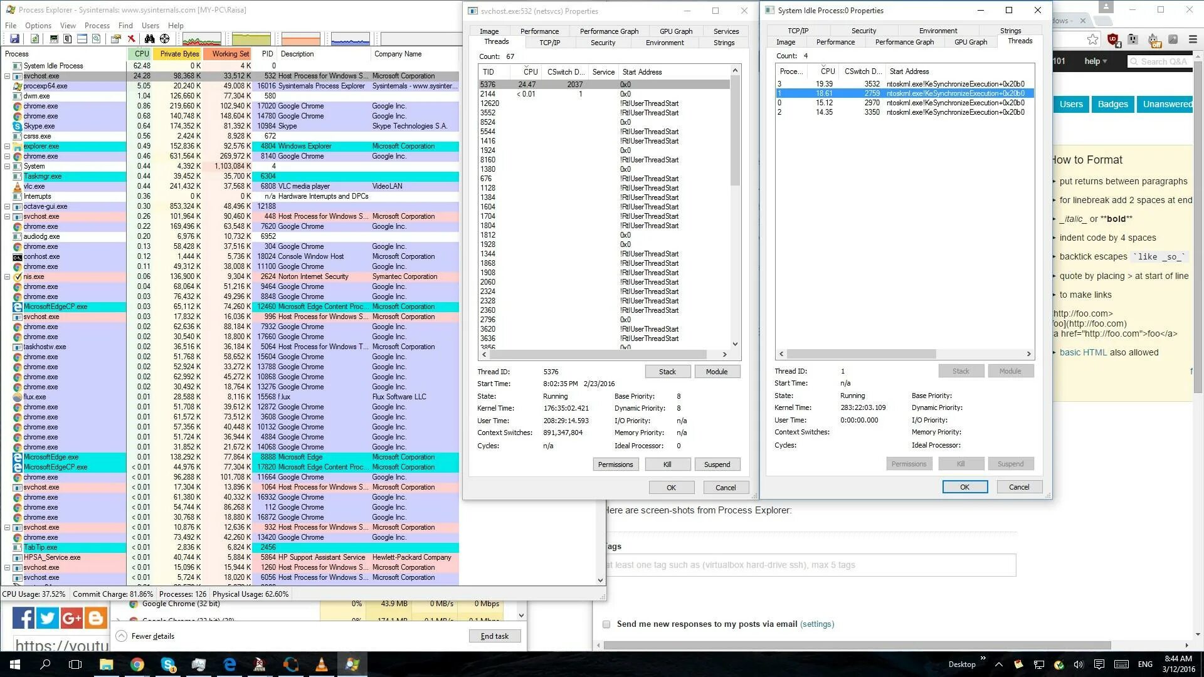1204x677 pixels.
Task: Click the Find menu in Process Explorer
Action: [125, 25]
